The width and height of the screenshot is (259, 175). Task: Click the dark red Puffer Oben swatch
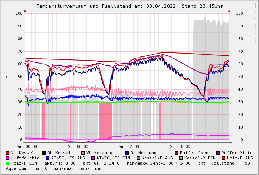tap(177, 153)
